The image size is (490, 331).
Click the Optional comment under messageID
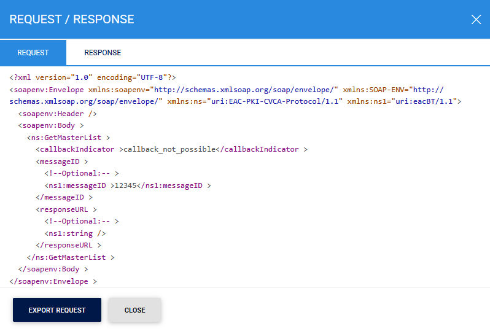click(82, 173)
